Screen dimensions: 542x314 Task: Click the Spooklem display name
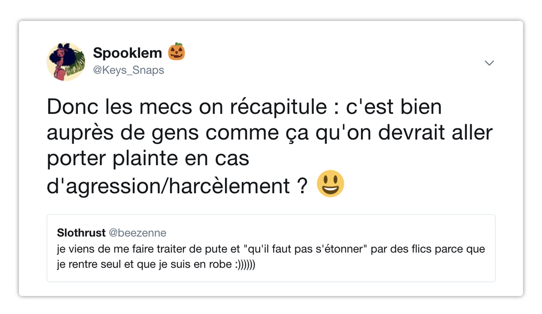(x=127, y=53)
